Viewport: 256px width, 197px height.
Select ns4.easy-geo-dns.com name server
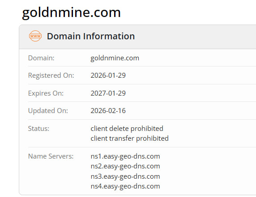[x=125, y=186]
